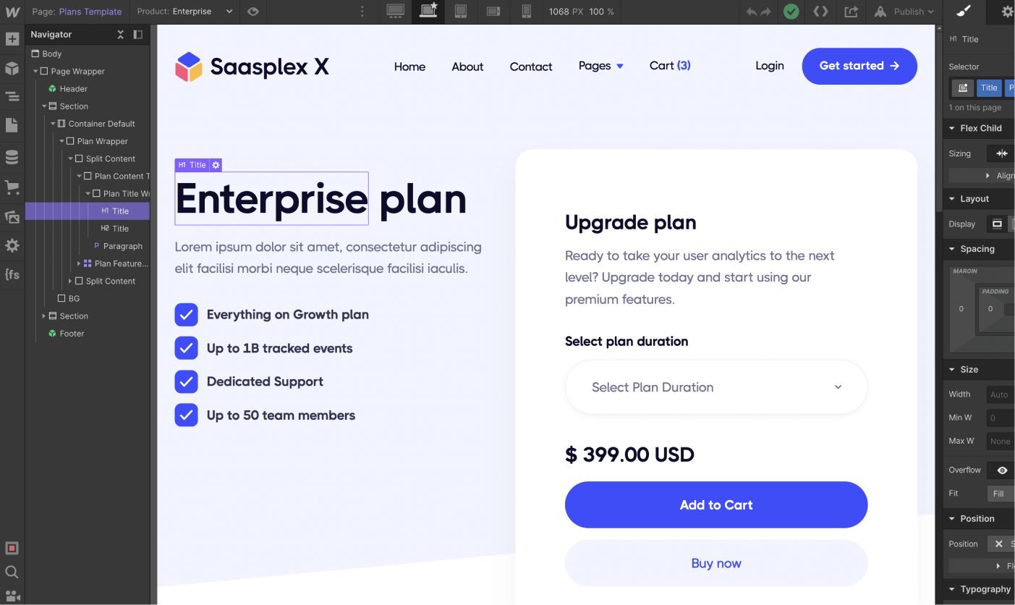Click the Get started button

(859, 66)
